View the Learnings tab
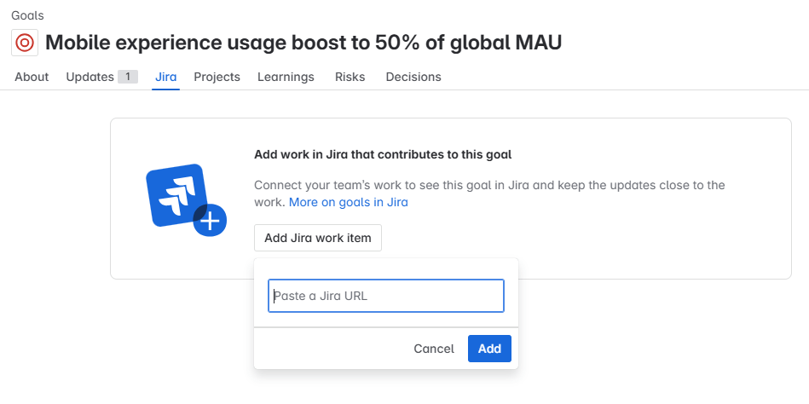Viewport: 809px width, 404px height. click(286, 77)
